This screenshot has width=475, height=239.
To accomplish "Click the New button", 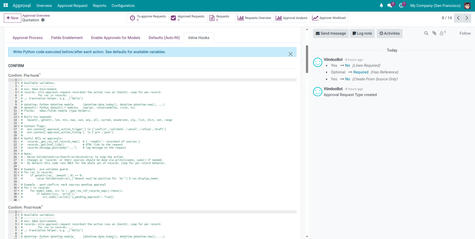I will click(x=12, y=18).
